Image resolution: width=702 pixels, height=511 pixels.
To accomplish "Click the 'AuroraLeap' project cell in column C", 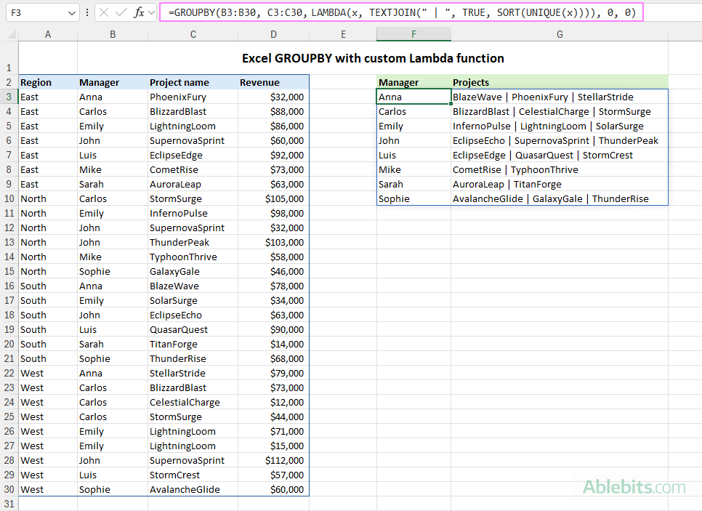I will click(x=193, y=184).
